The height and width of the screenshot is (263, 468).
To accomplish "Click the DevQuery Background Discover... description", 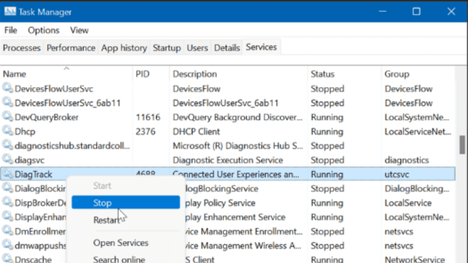I will click(238, 117).
